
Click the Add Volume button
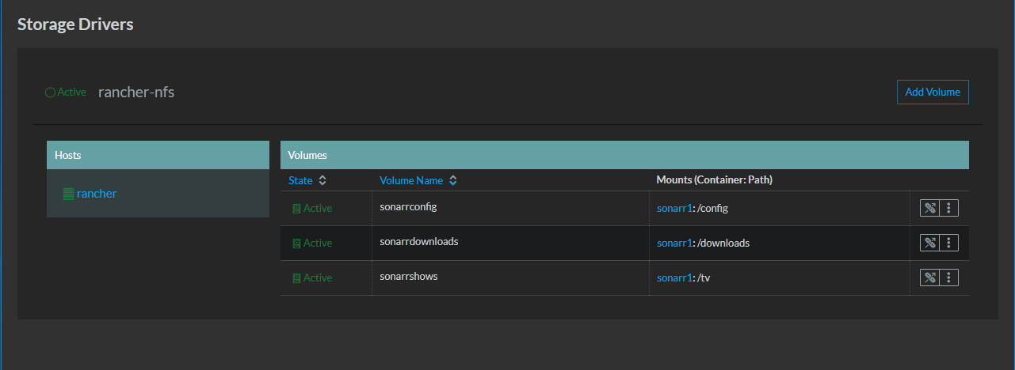tap(933, 92)
